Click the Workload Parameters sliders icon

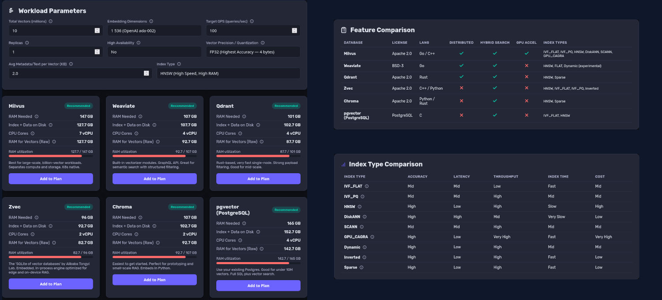(11, 11)
